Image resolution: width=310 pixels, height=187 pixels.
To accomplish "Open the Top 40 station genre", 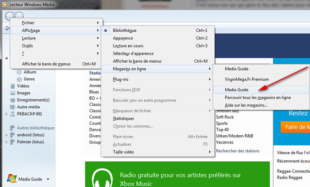I will click(x=222, y=130).
